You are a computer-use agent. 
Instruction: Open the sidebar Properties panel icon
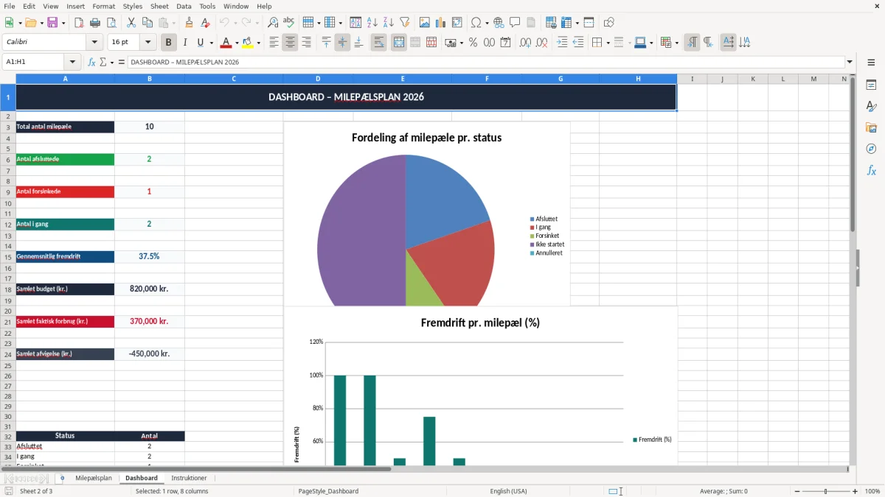(x=871, y=85)
